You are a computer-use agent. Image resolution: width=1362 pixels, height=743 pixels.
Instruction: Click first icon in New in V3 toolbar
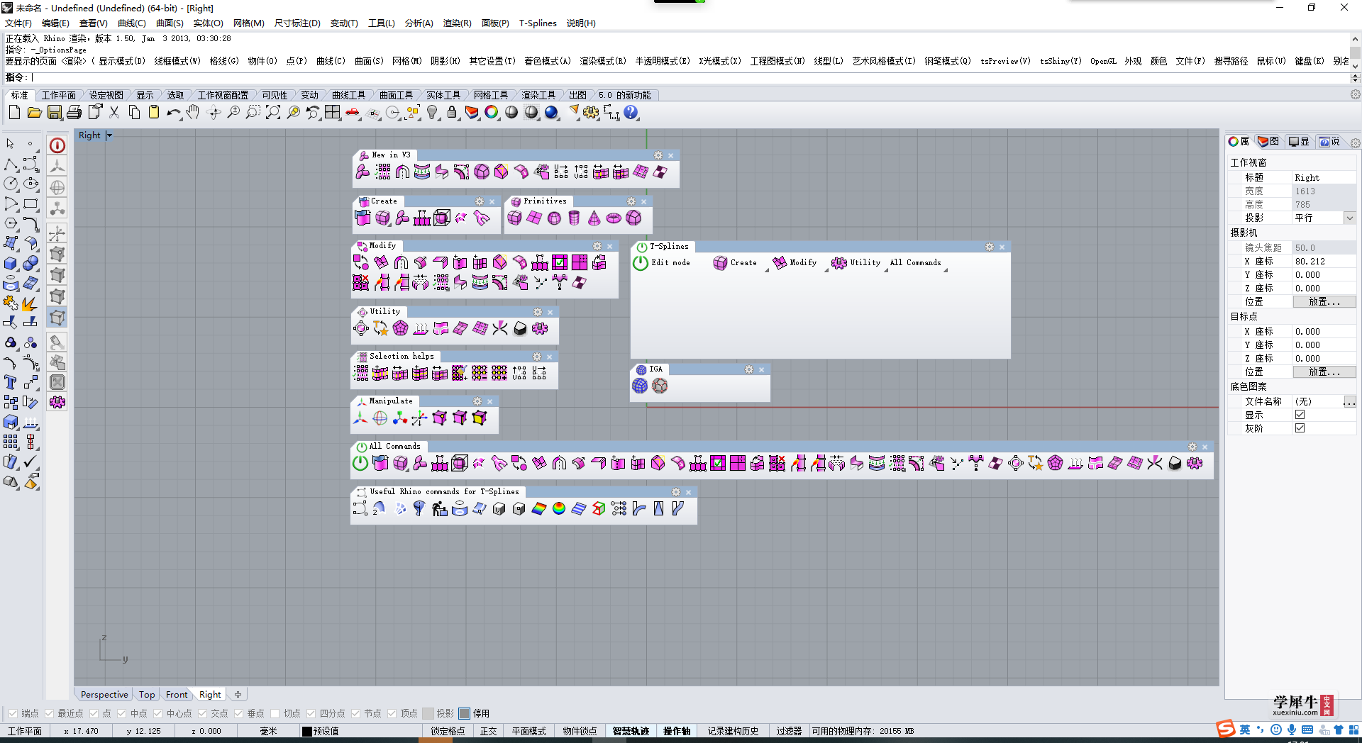(x=362, y=172)
